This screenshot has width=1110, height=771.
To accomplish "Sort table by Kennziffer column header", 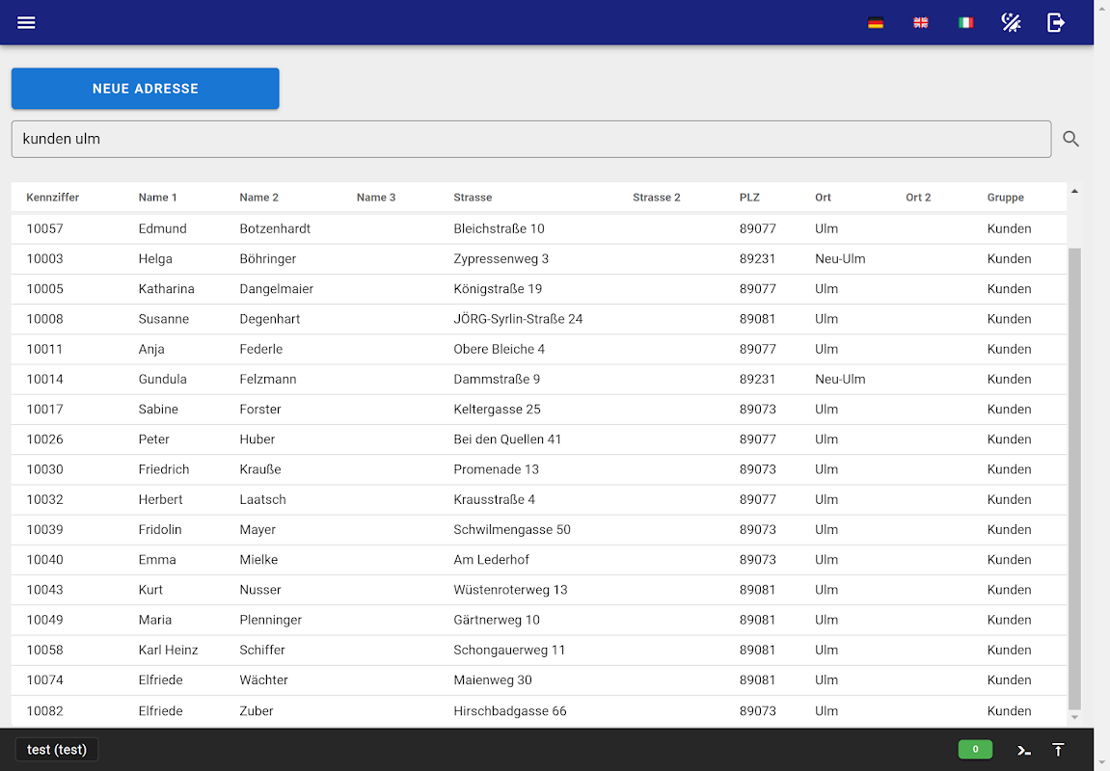I will (52, 198).
